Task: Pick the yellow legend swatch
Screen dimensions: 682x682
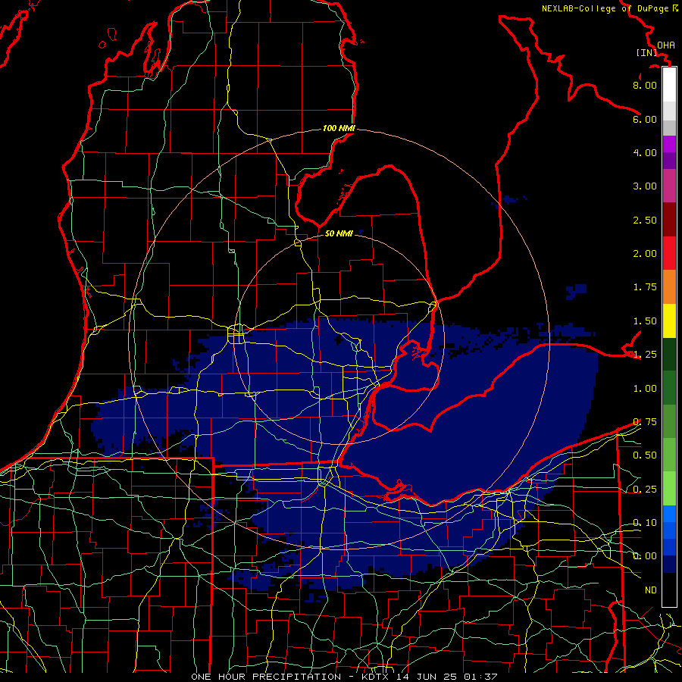Action: (x=669, y=321)
